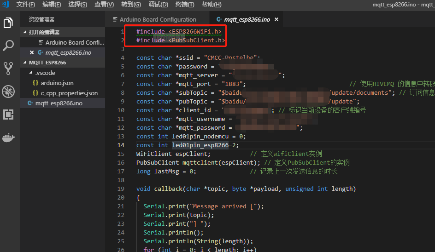Close the mqtt_esp8266.ino editor tab

point(276,19)
